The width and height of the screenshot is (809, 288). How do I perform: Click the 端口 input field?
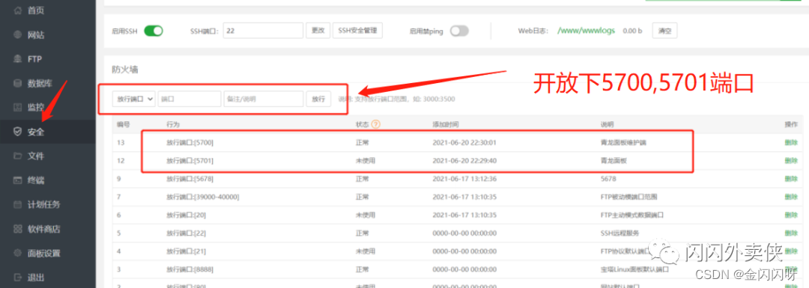(x=190, y=99)
